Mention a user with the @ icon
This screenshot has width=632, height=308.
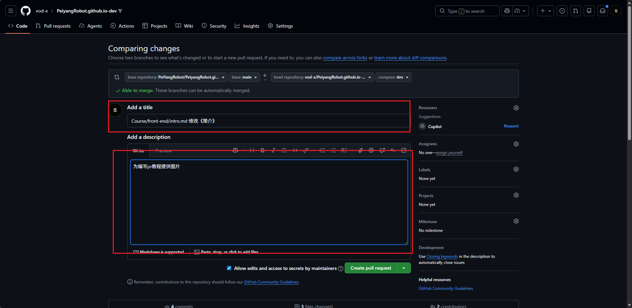371,150
